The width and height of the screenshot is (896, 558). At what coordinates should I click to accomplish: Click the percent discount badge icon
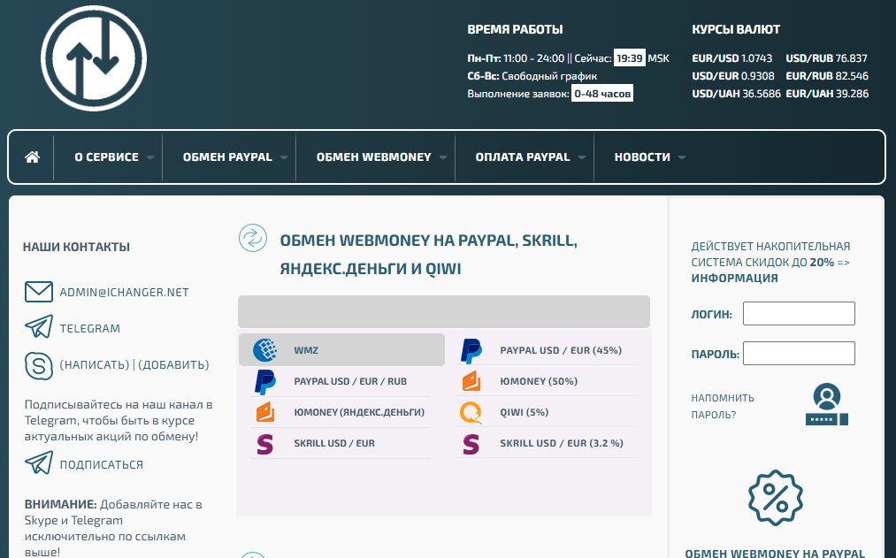[x=776, y=499]
